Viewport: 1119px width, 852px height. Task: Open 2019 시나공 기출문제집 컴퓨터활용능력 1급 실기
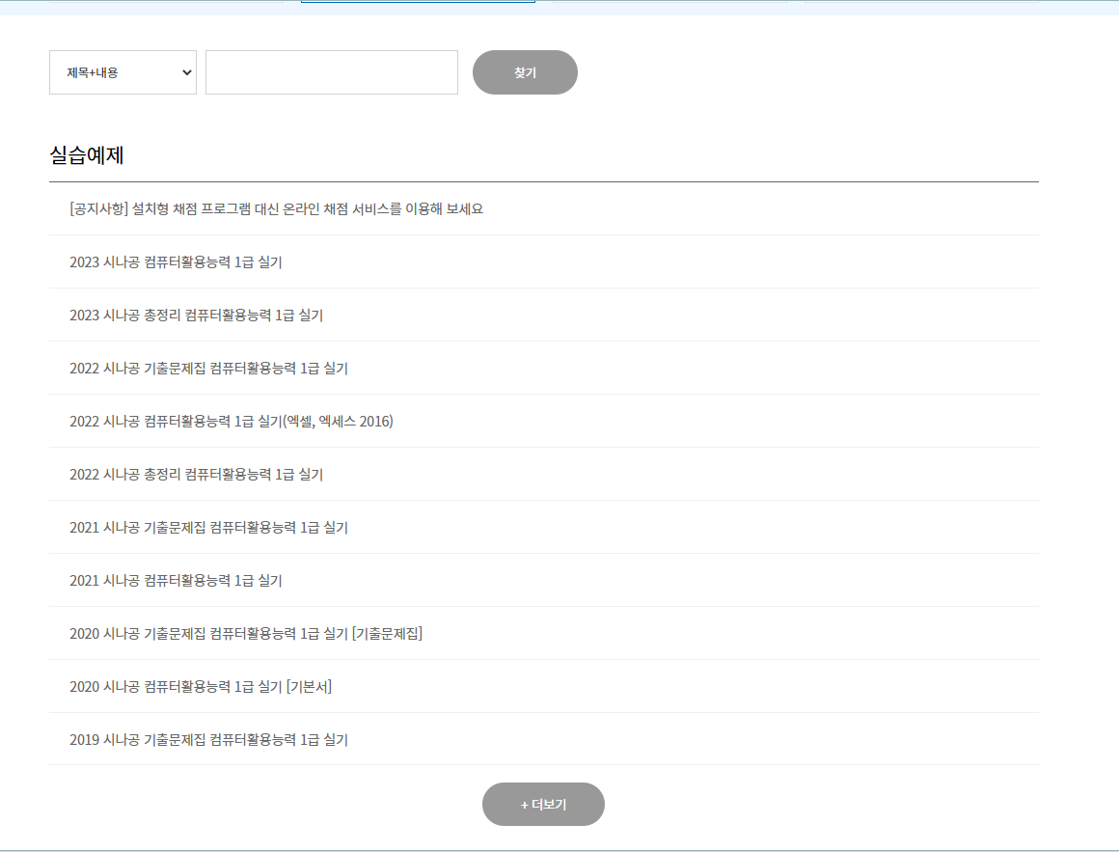pos(208,740)
